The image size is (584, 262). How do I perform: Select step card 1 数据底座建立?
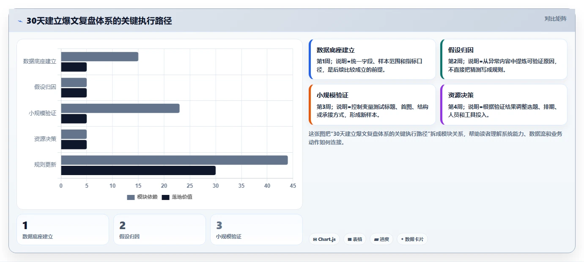coord(63,230)
